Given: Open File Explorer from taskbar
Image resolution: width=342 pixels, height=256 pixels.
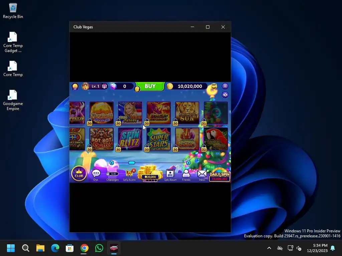Looking at the screenshot, I should coord(40,248).
